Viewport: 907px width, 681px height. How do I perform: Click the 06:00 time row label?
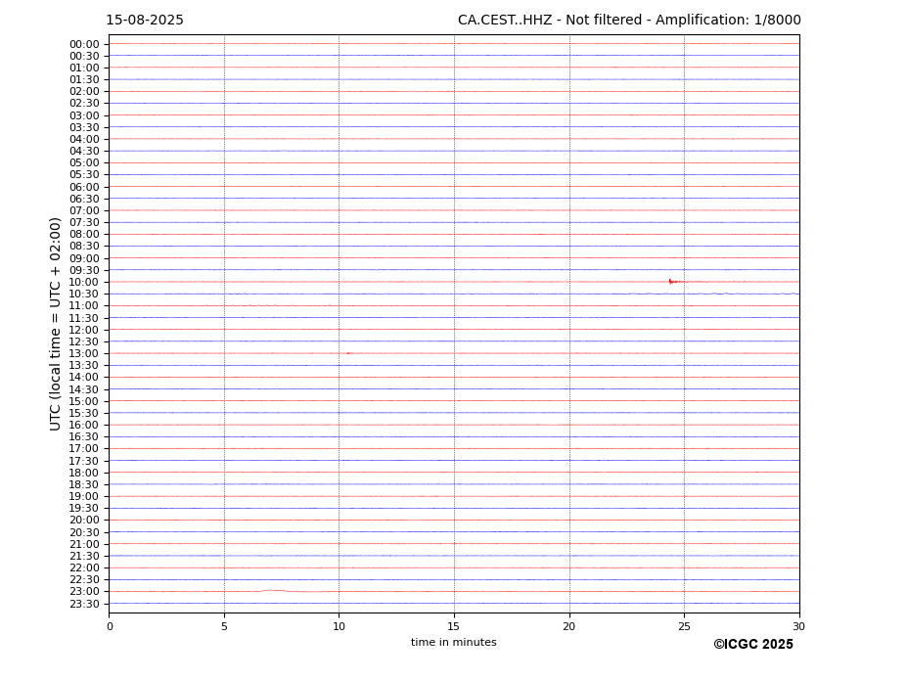[84, 187]
